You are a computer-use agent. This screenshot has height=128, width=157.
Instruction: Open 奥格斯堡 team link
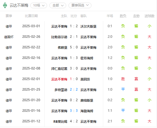pos(87,100)
